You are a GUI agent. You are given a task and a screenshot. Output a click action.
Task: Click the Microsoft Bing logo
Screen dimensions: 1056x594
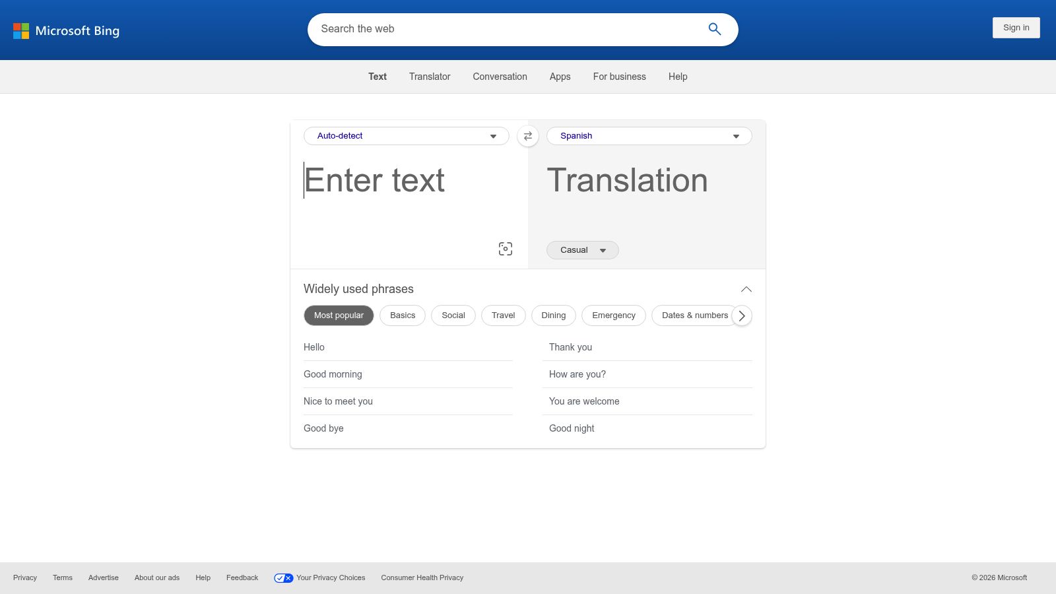(66, 31)
